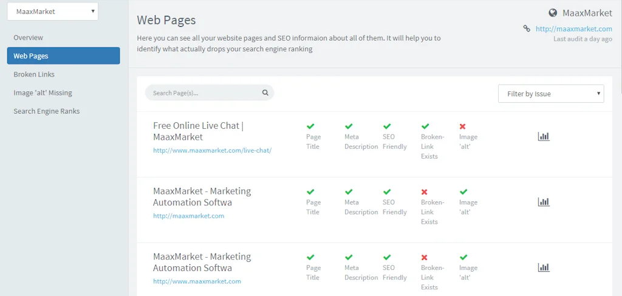Click Page Title checkmark in http://maaxmarket.com row

[310, 191]
